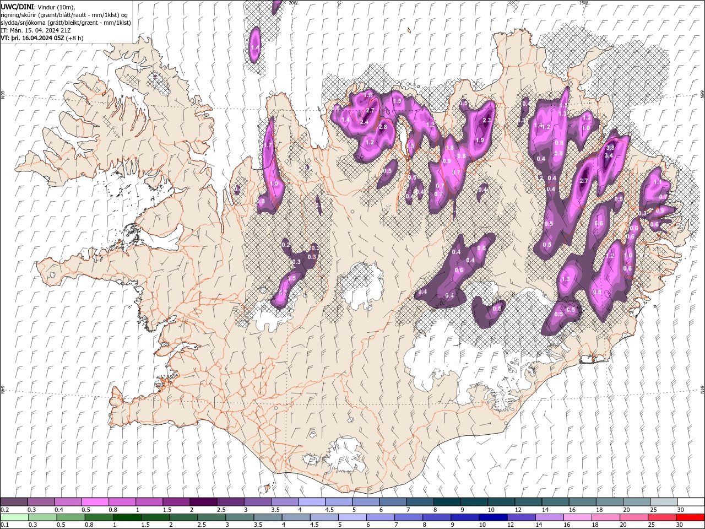This screenshot has height=529, width=705.
Task: Pick the bottom legend swatch starting at 10
Action: tap(493, 517)
